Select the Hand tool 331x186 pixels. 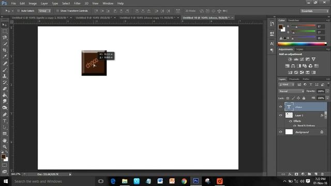pos(5,141)
